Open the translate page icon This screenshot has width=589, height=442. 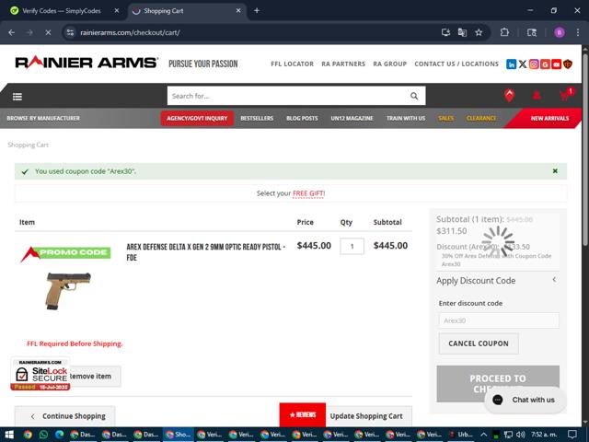coord(462,33)
